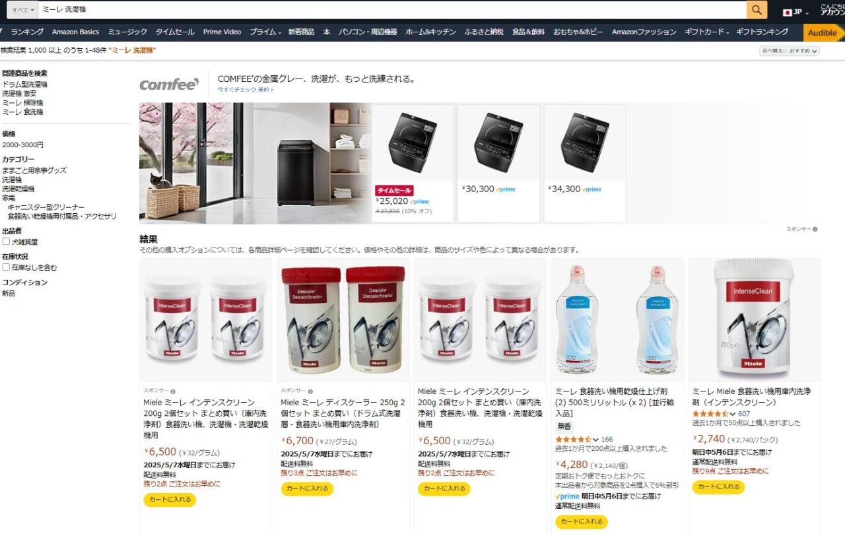Toggle the 在庫なしを含む checkbox
Screen dimensions: 845x534
click(6, 267)
